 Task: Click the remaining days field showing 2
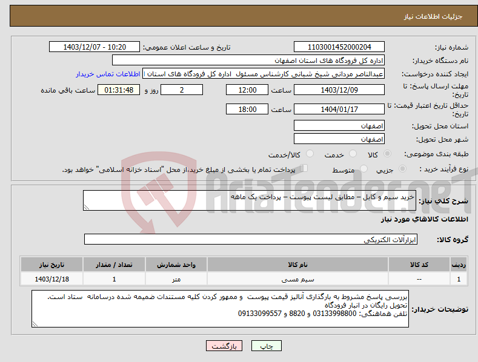point(182,90)
